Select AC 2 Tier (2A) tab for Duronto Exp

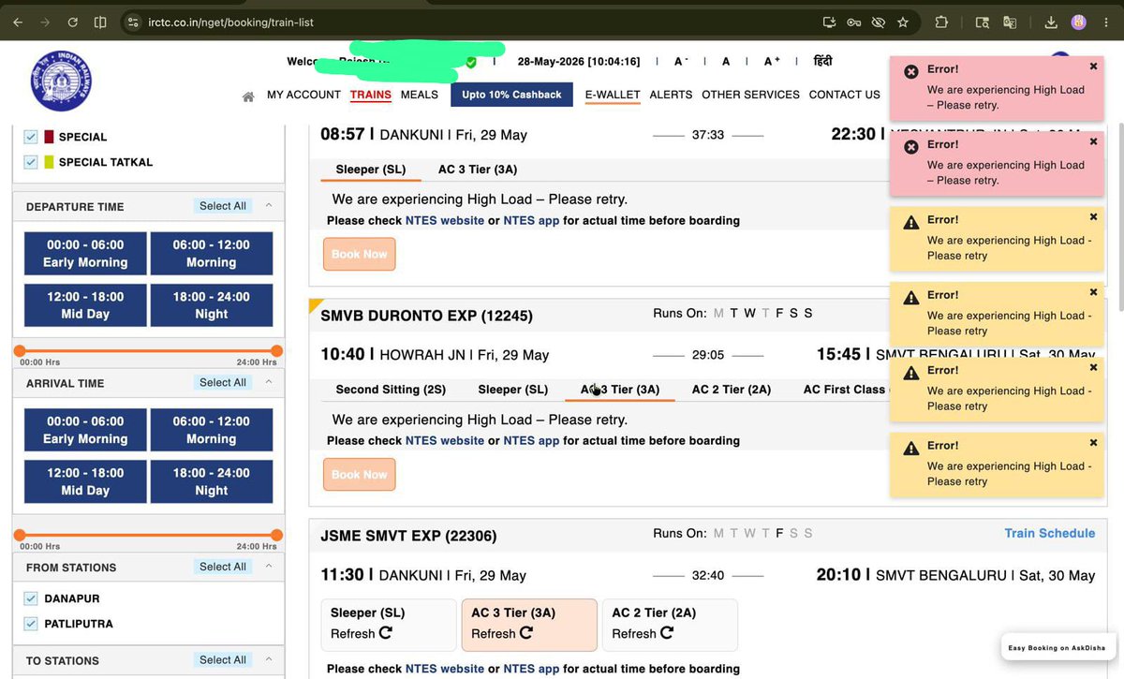(x=732, y=390)
